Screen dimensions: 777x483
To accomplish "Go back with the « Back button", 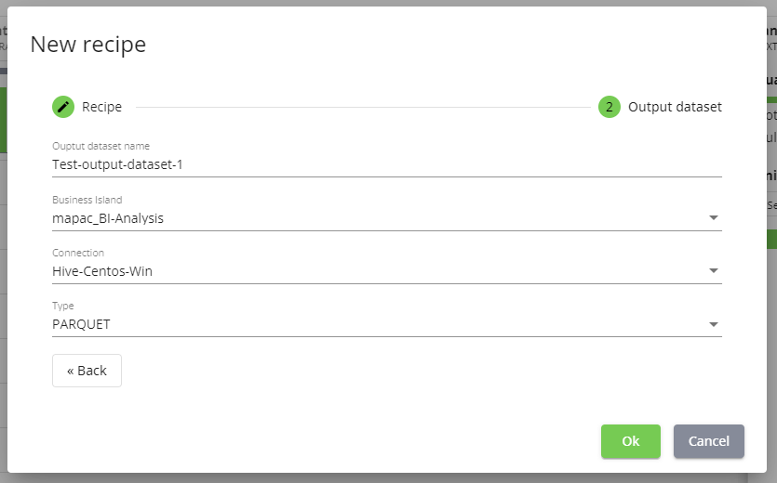I will tap(87, 371).
